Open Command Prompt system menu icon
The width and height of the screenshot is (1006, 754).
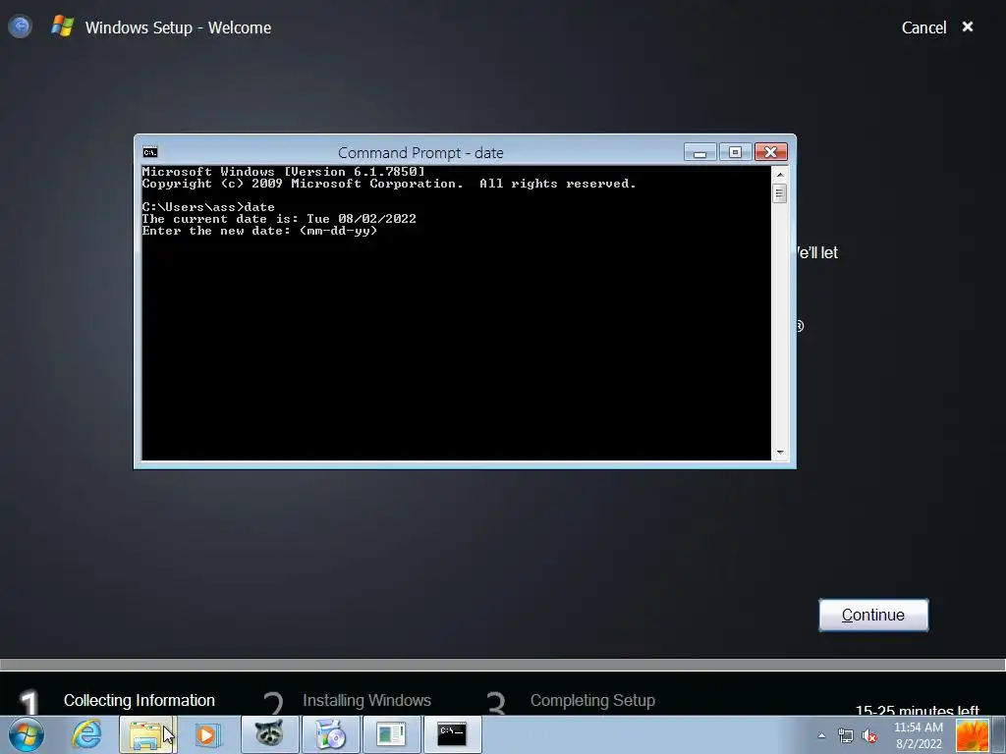(150, 152)
